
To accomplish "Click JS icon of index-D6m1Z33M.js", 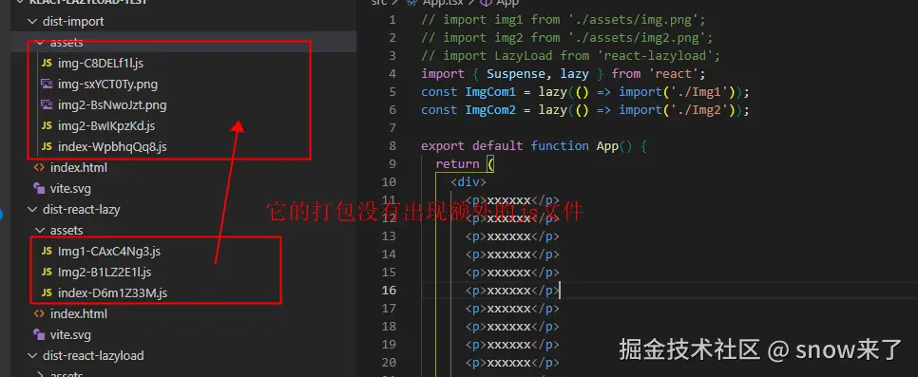I will (47, 293).
